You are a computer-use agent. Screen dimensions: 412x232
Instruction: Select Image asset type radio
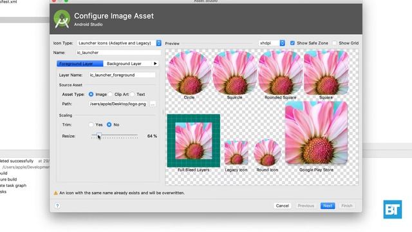click(x=91, y=94)
